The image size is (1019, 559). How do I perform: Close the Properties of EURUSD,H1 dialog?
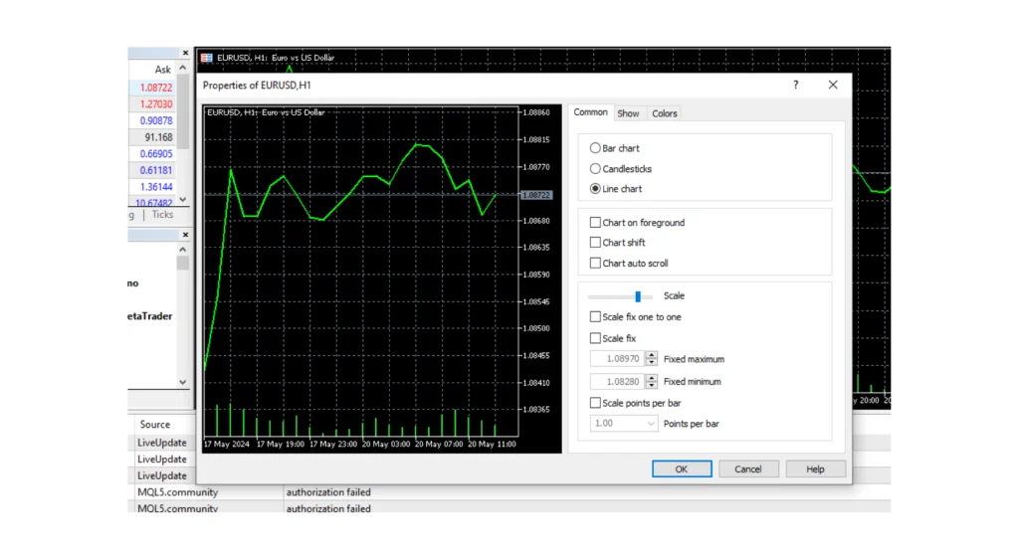click(833, 86)
